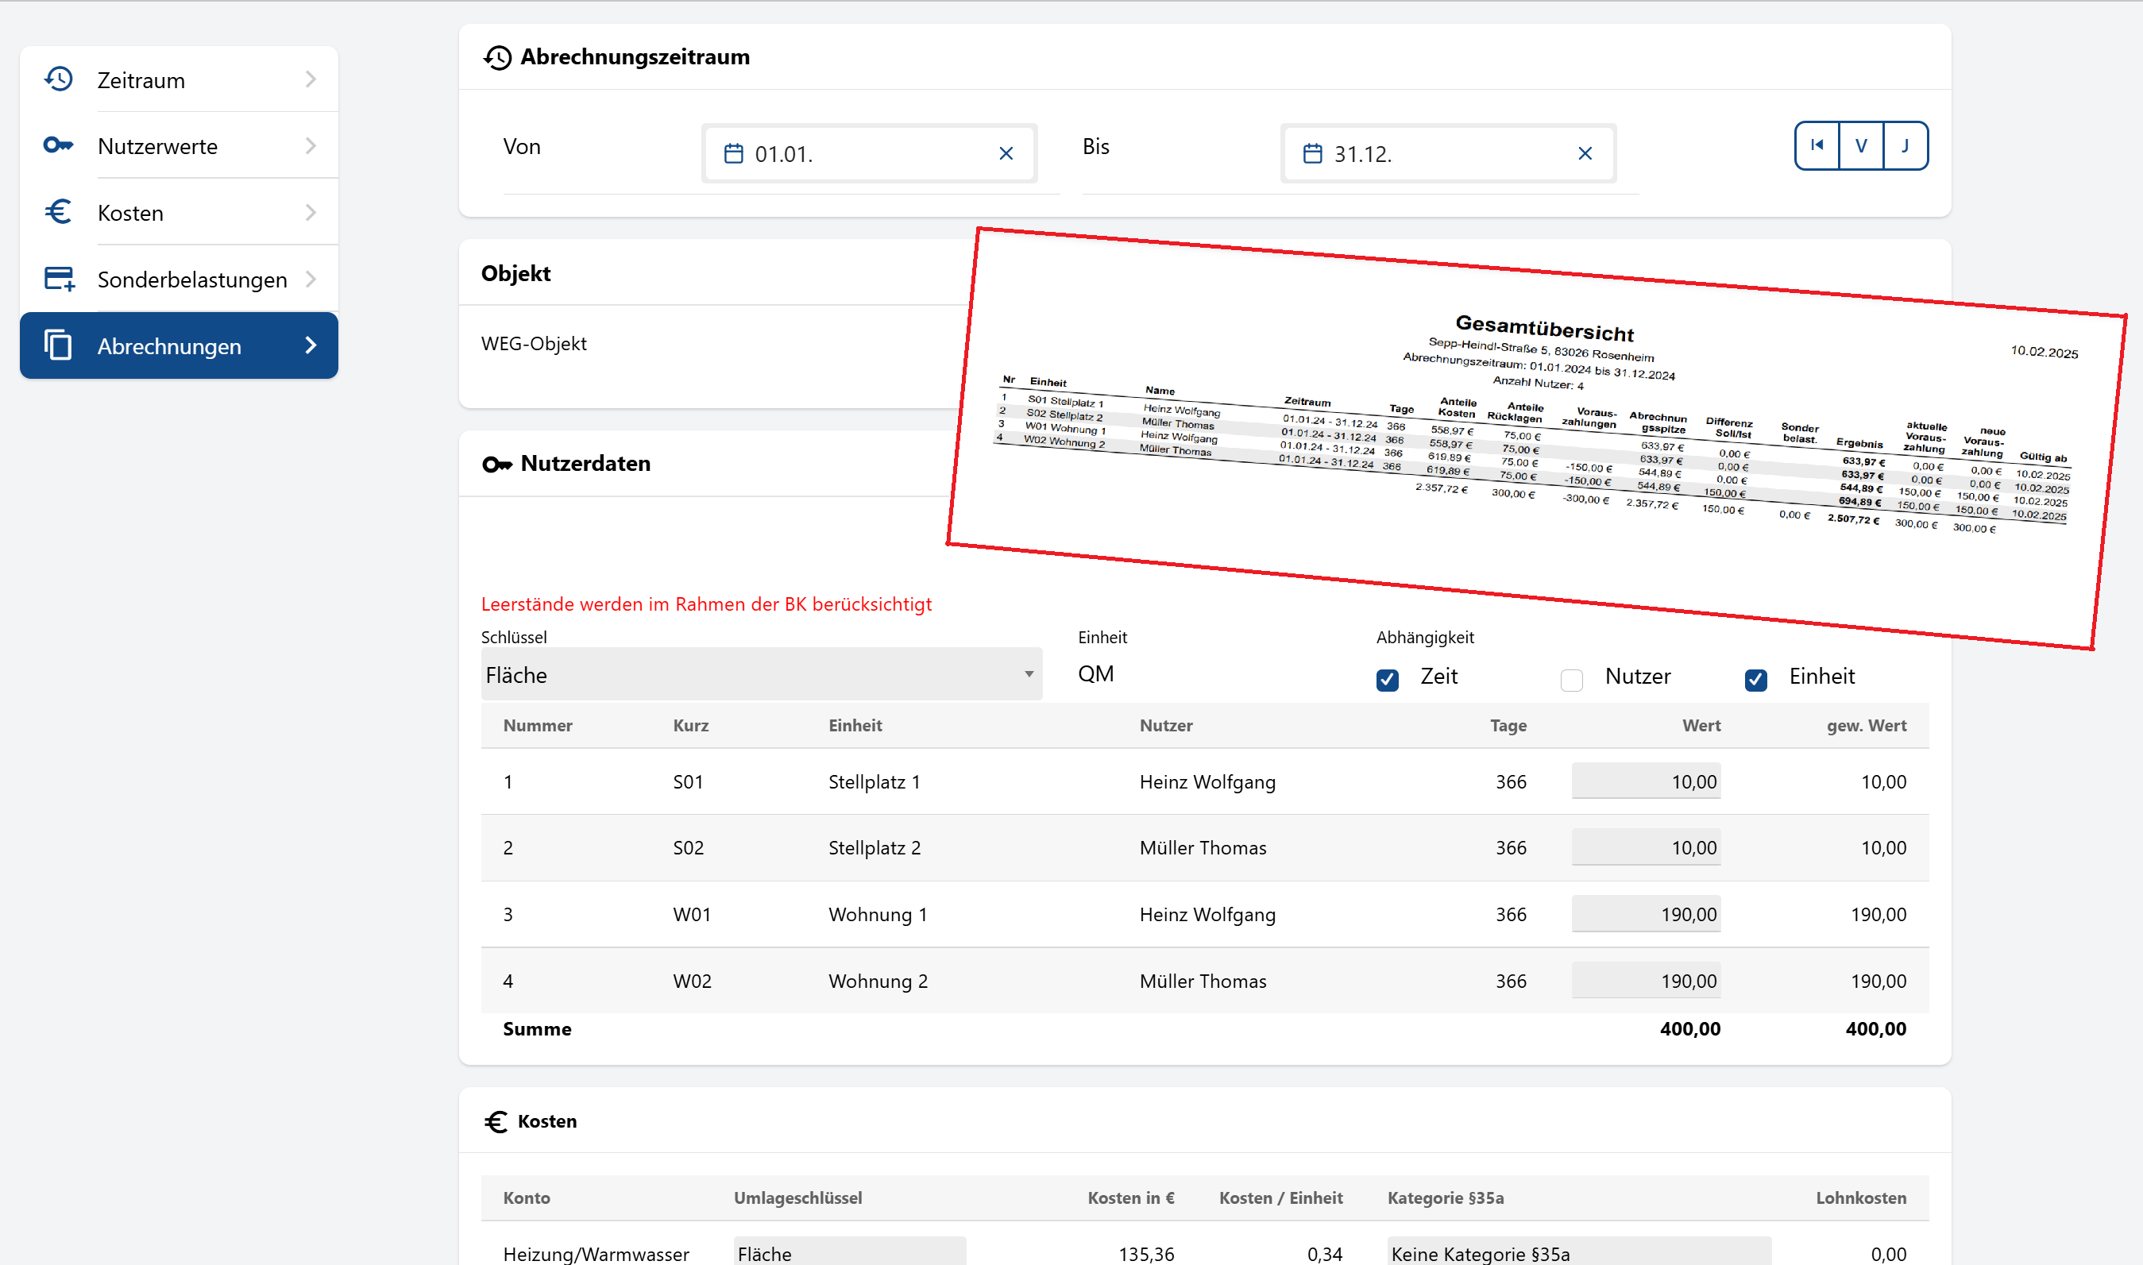This screenshot has height=1265, width=2143.
Task: Open calendar icon in the Bis field
Action: coord(1313,153)
